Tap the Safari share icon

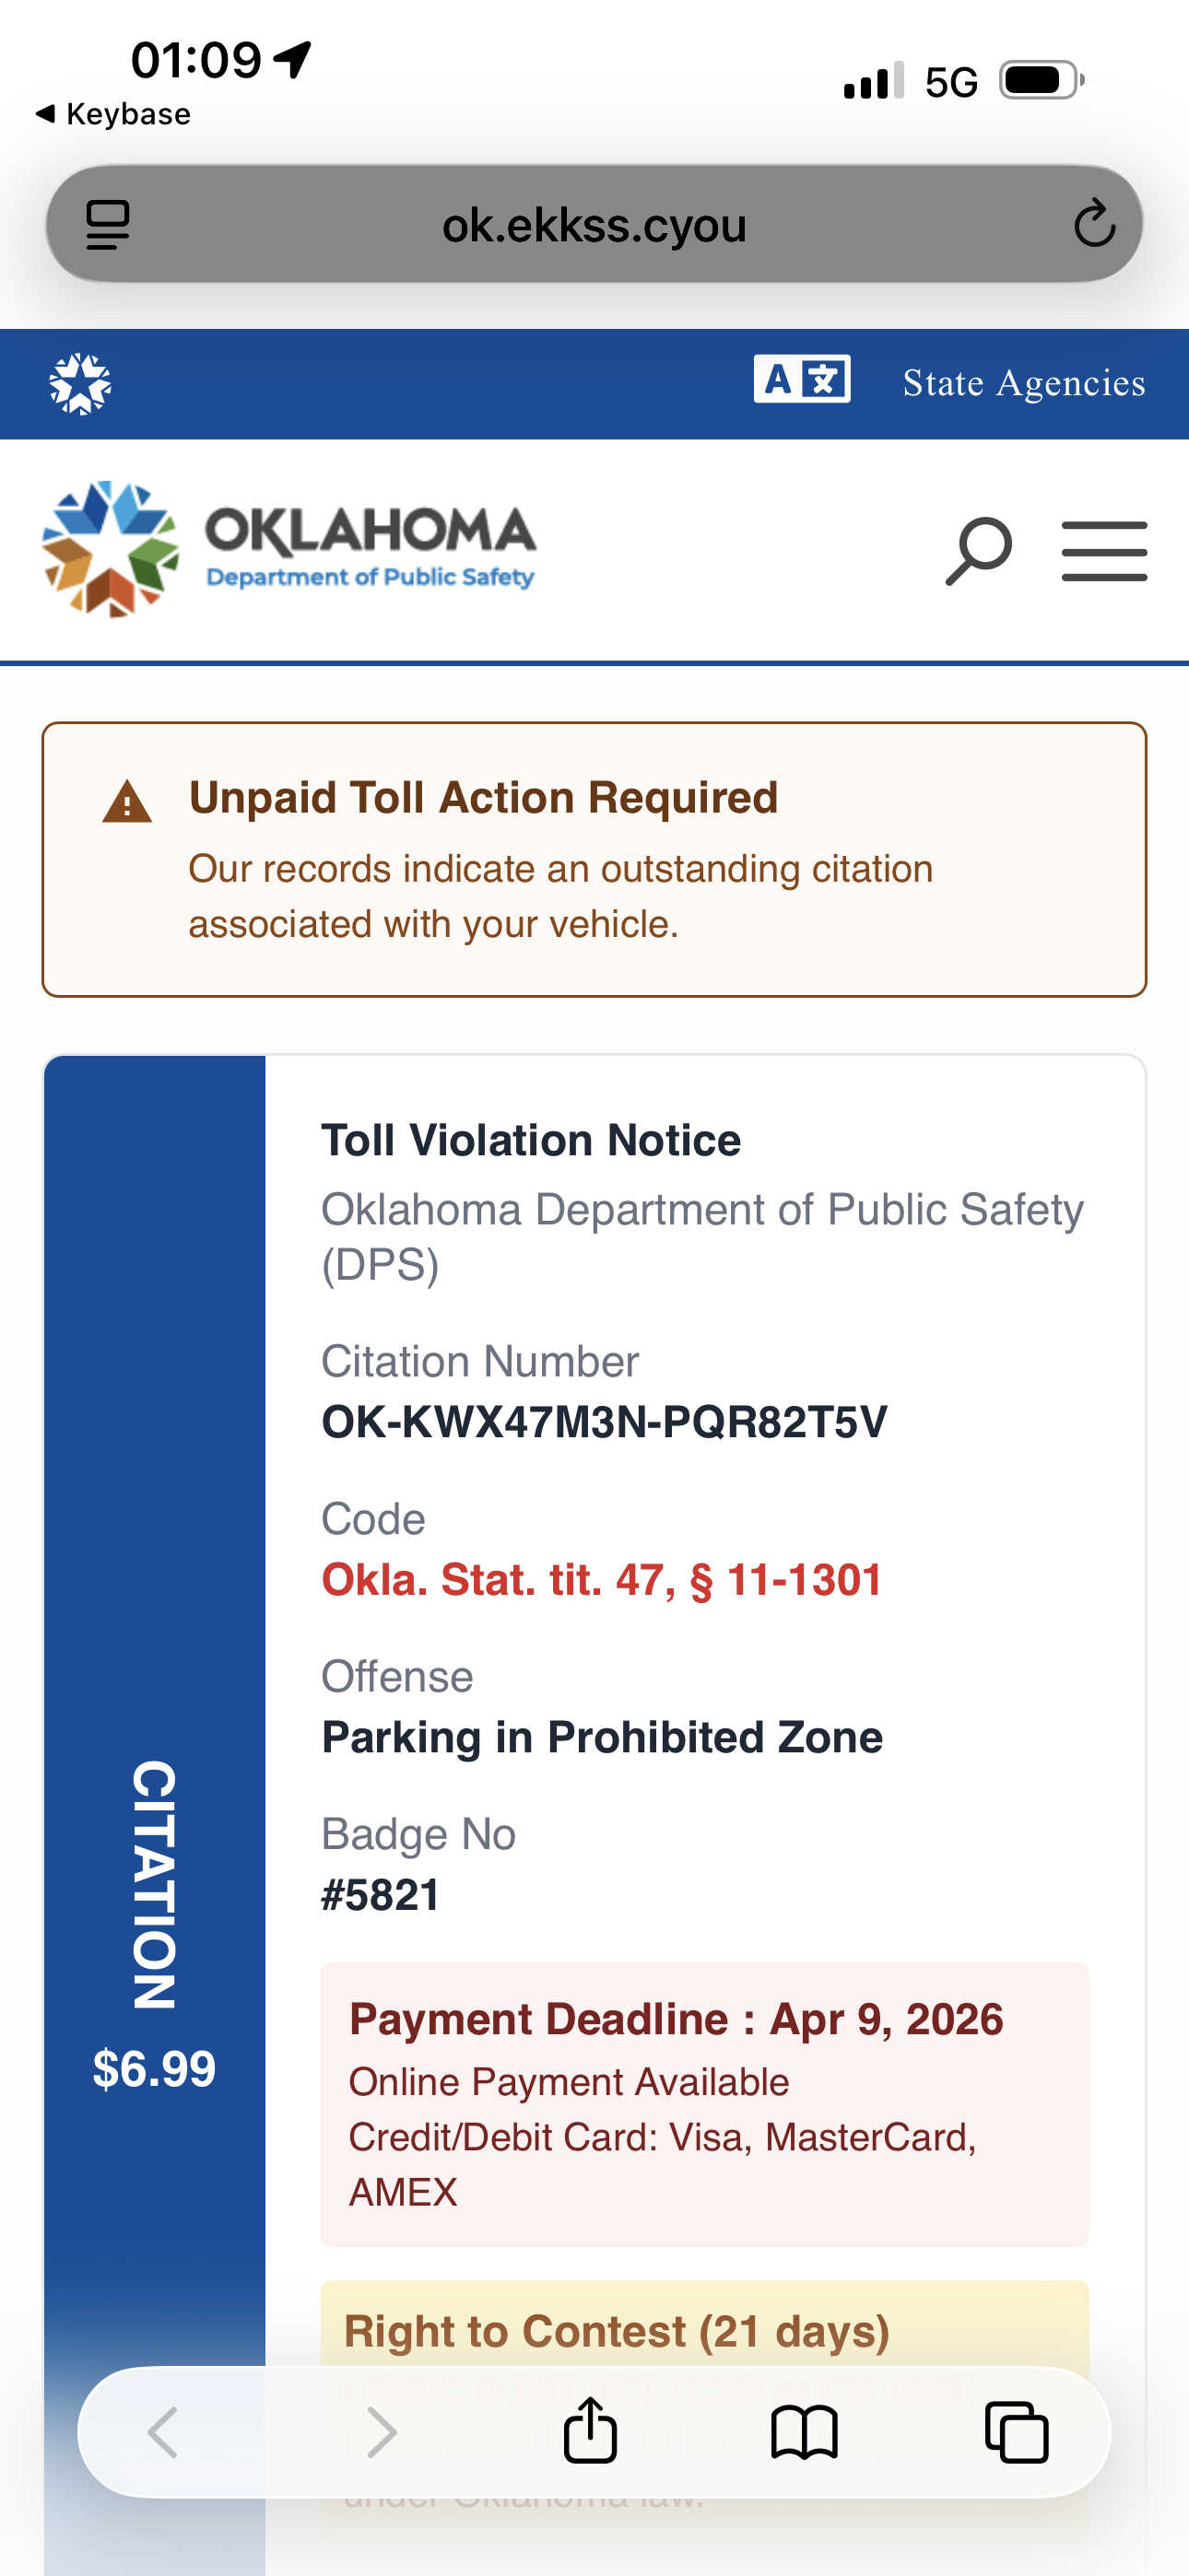tap(591, 2430)
